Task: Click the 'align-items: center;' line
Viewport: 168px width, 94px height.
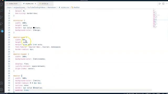Action: [25, 69]
